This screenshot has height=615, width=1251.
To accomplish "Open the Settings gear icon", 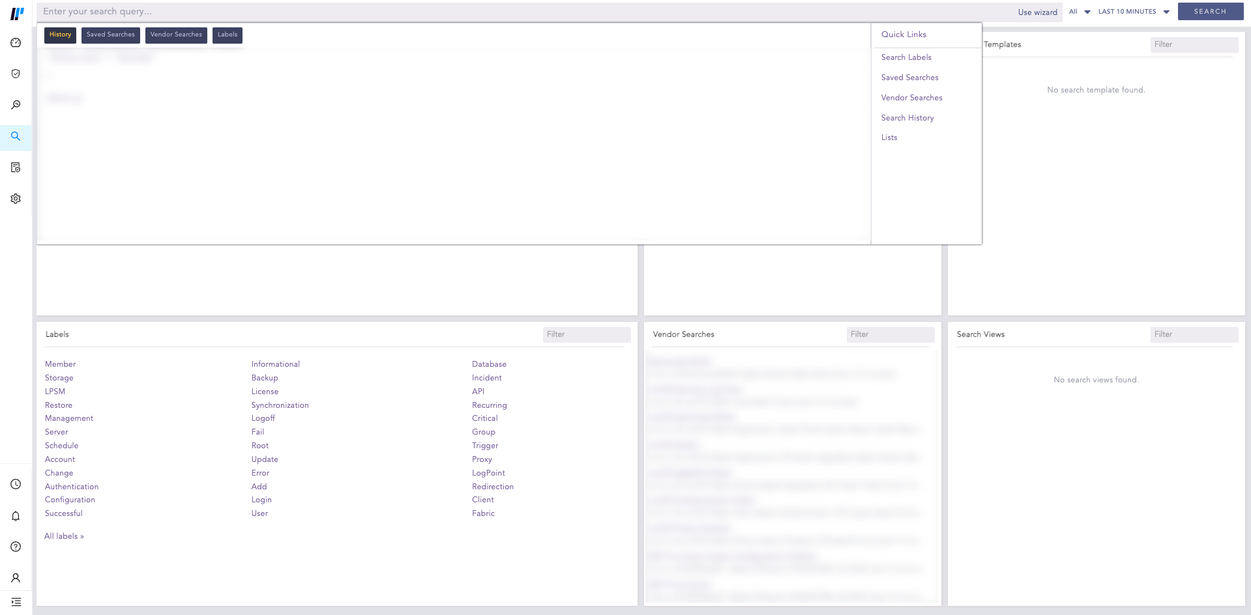I will click(x=15, y=198).
